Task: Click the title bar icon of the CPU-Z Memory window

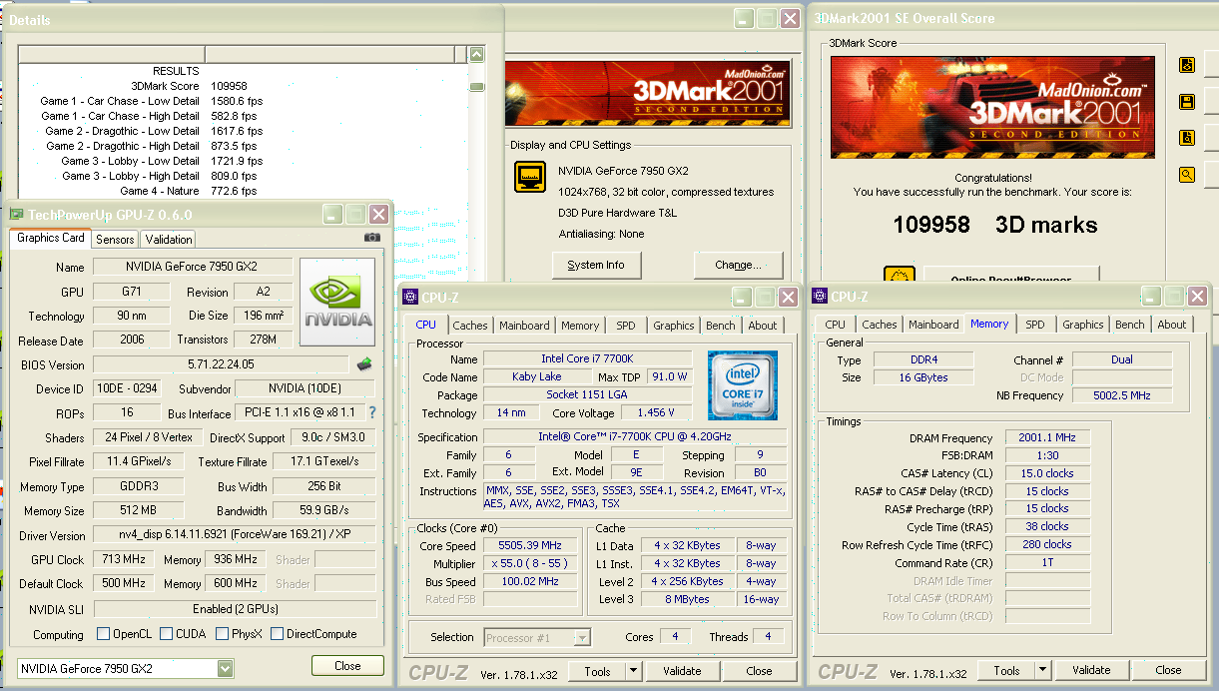Action: point(820,297)
